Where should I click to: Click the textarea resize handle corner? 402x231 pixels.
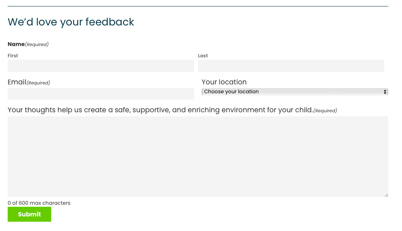(x=386, y=195)
